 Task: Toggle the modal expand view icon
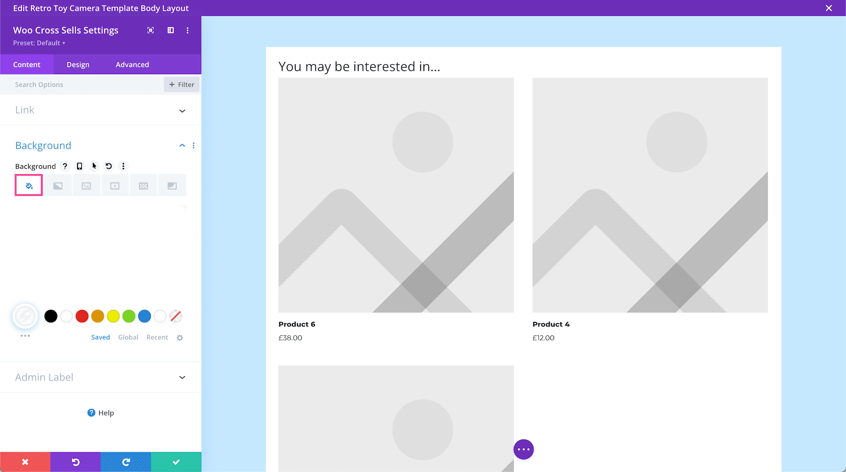coord(150,30)
